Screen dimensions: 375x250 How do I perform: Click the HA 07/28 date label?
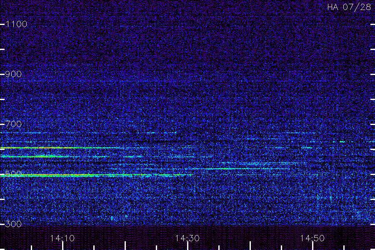point(349,7)
